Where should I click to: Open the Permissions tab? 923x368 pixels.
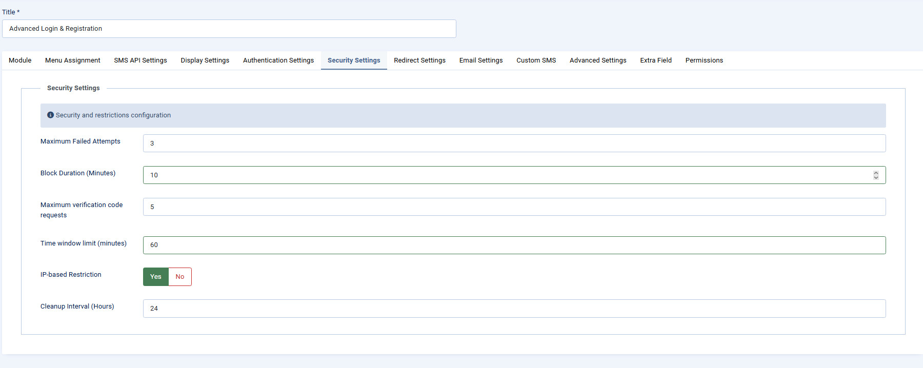[x=704, y=60]
